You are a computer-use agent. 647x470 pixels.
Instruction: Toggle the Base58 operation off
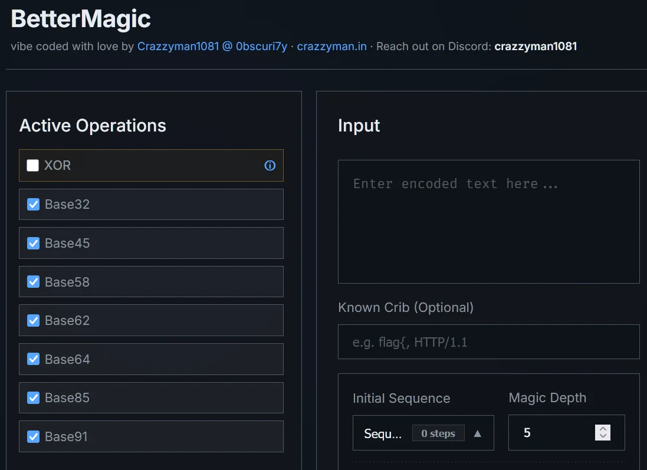(34, 282)
